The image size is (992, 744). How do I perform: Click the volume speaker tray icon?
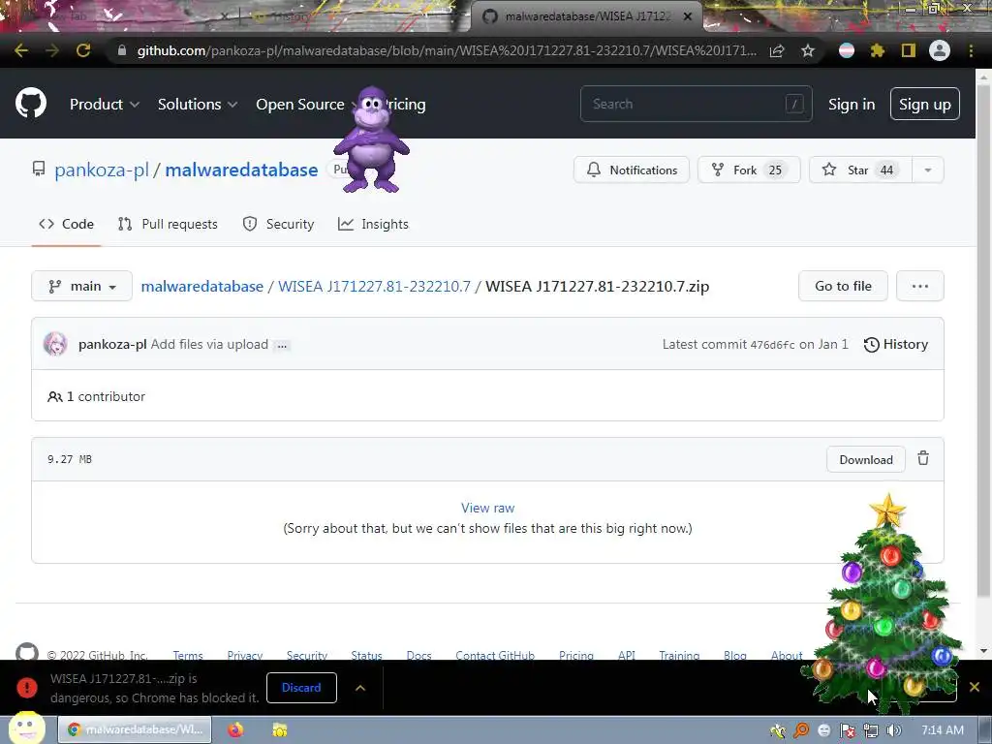893,730
